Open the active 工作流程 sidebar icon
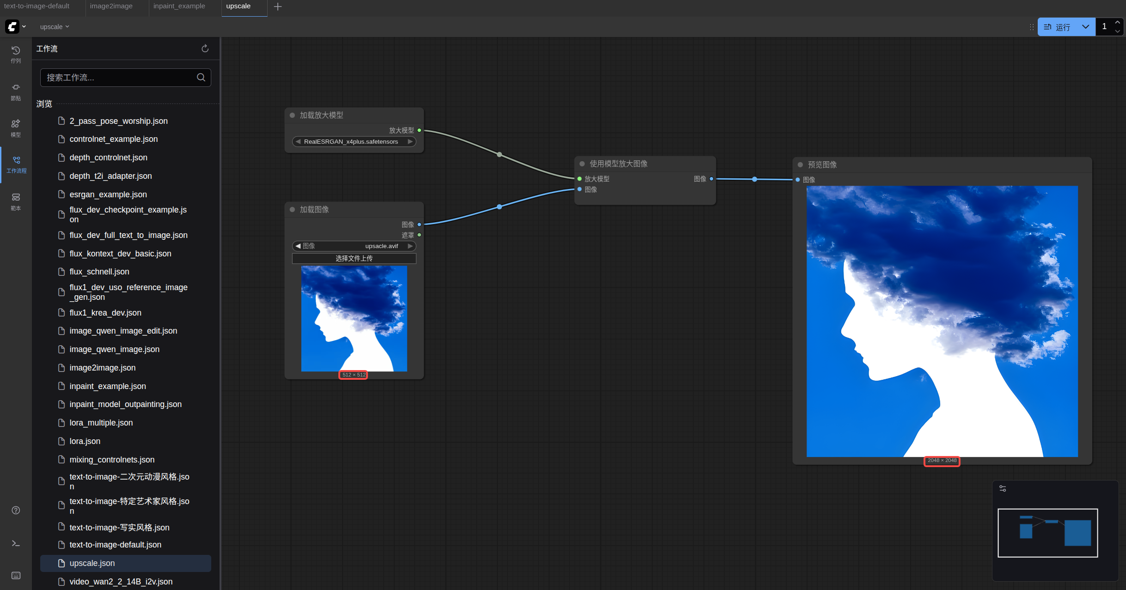 click(x=16, y=165)
